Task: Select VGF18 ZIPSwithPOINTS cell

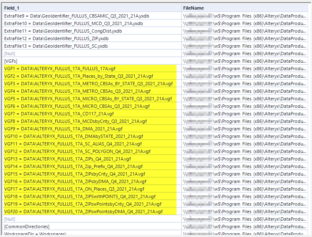Action: click(x=92, y=196)
